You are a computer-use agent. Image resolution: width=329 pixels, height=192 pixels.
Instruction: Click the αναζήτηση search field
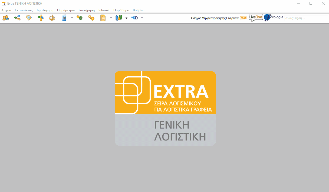click(x=306, y=18)
